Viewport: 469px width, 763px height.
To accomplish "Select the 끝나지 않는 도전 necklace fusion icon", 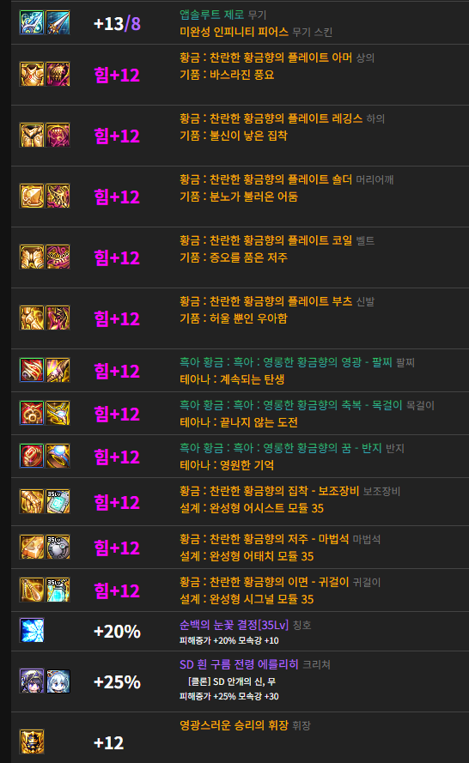I will coord(58,413).
